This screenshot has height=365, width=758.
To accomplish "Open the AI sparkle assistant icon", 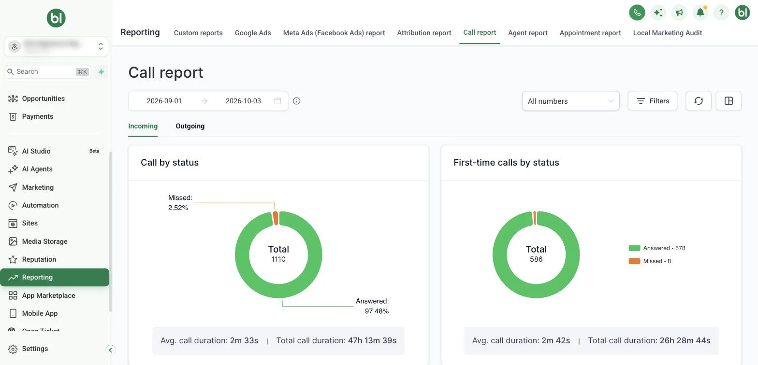I will click(x=658, y=13).
